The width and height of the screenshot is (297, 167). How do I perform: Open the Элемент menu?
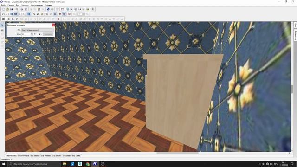25,5
